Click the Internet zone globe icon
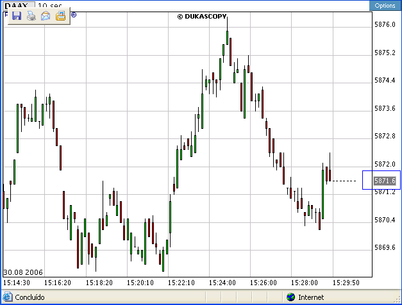Screen dimensions: 402x305 tap(290, 297)
